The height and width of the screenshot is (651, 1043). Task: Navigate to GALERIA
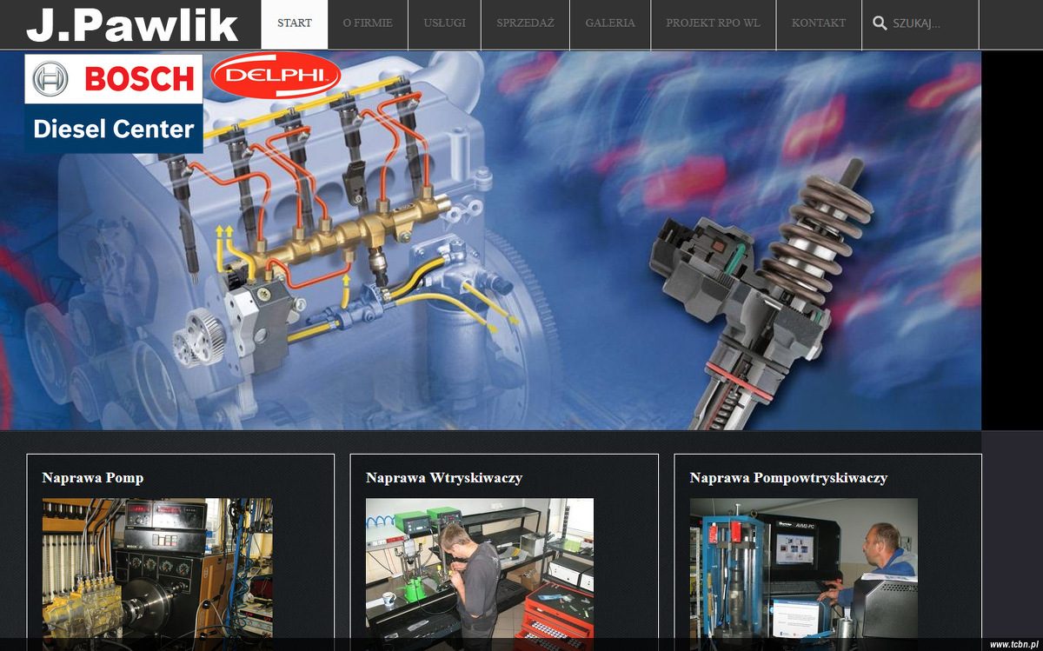[610, 23]
